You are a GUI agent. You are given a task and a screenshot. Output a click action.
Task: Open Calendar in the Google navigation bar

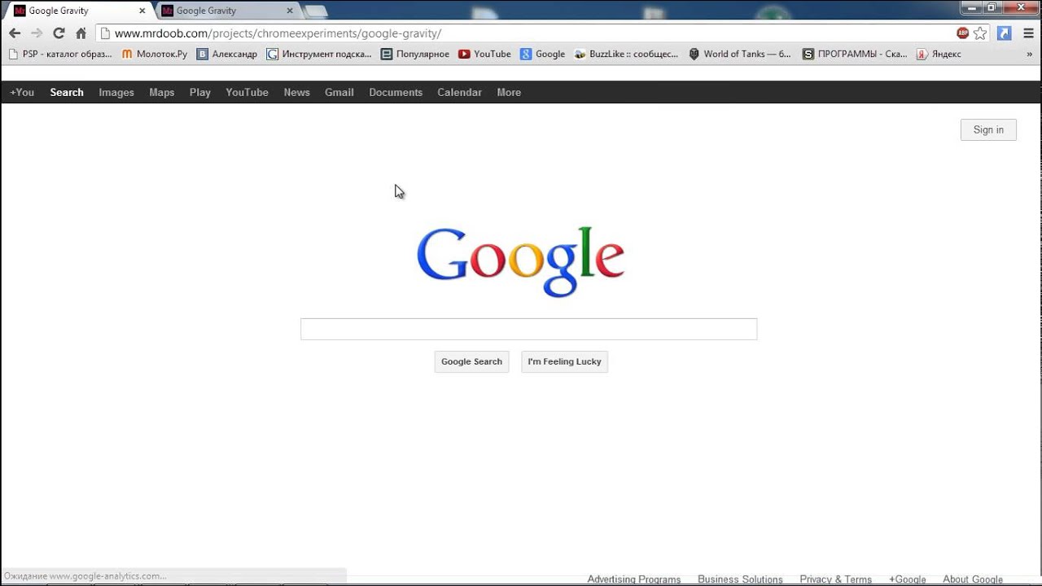pyautogui.click(x=460, y=92)
